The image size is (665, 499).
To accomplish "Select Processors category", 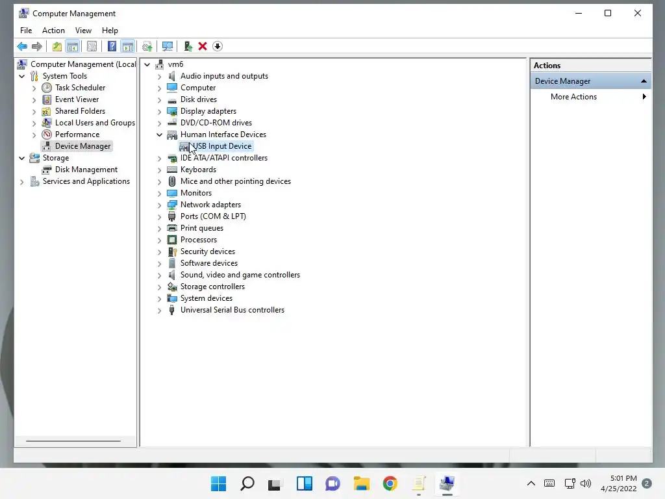I will (x=198, y=240).
